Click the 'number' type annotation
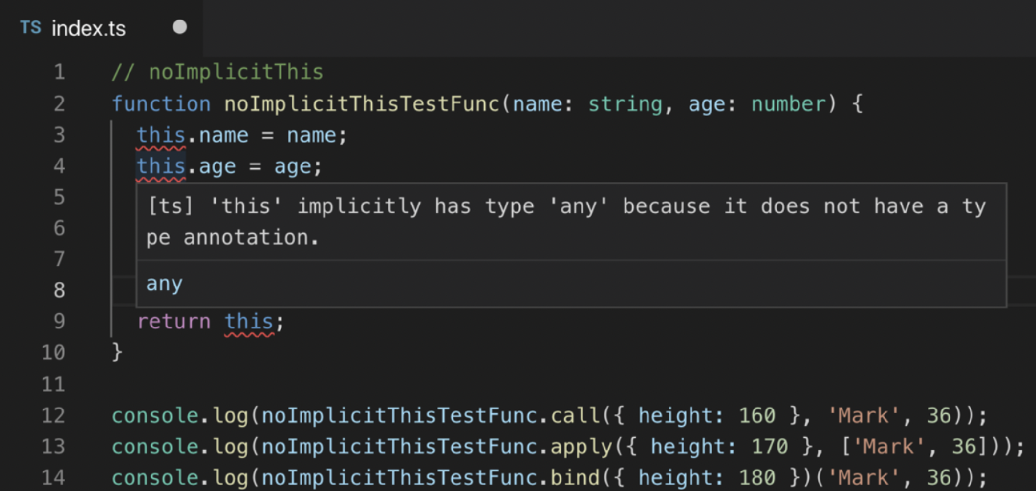1036x491 pixels. click(x=788, y=104)
